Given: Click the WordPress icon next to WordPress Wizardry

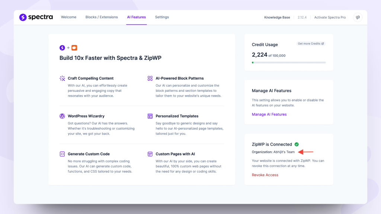Looking at the screenshot, I should (62, 116).
